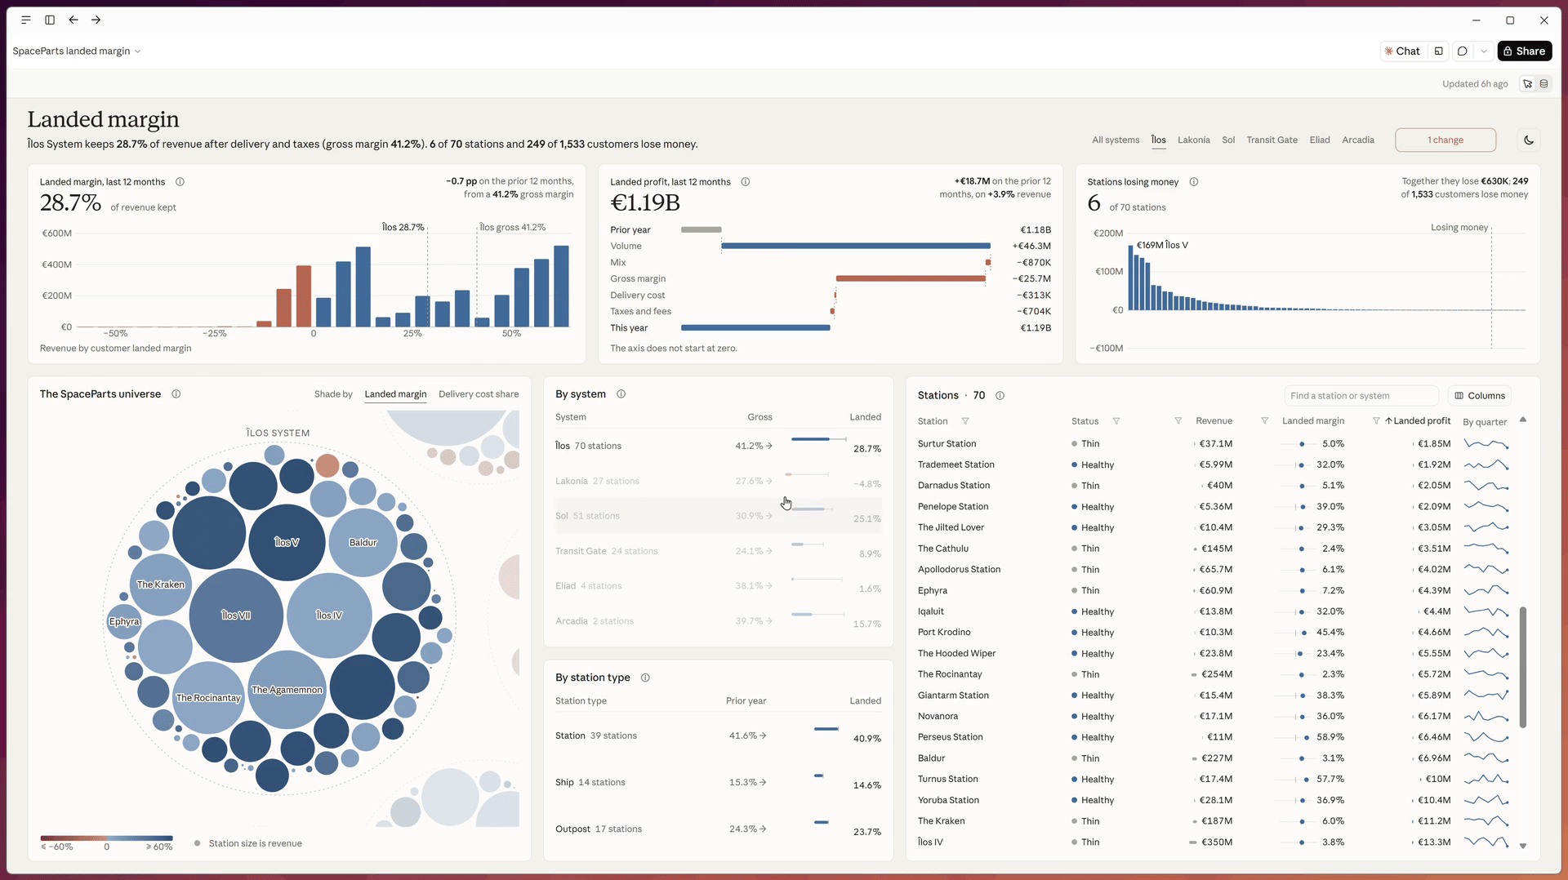
Task: Select the cursor interaction mode icon
Action: click(x=1528, y=83)
